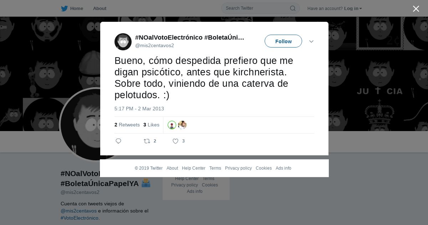Go to Home in top bar
428x225 pixels.
coord(77,9)
